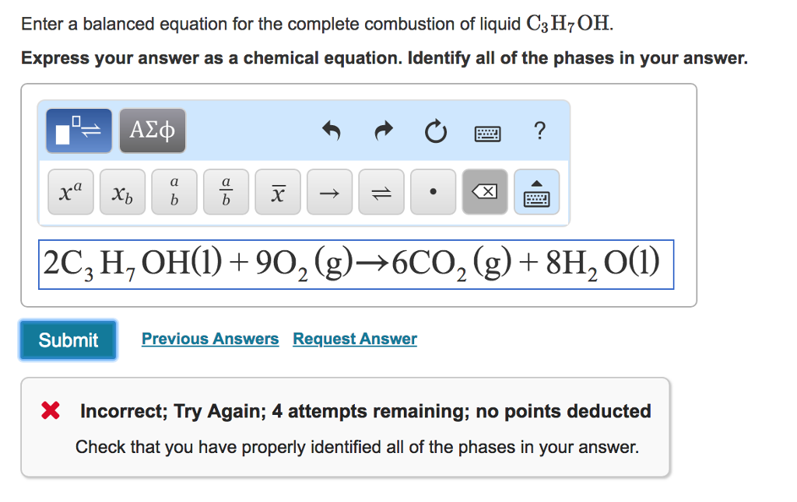
Task: Select the equation templates tab
Action: pyautogui.click(x=79, y=131)
